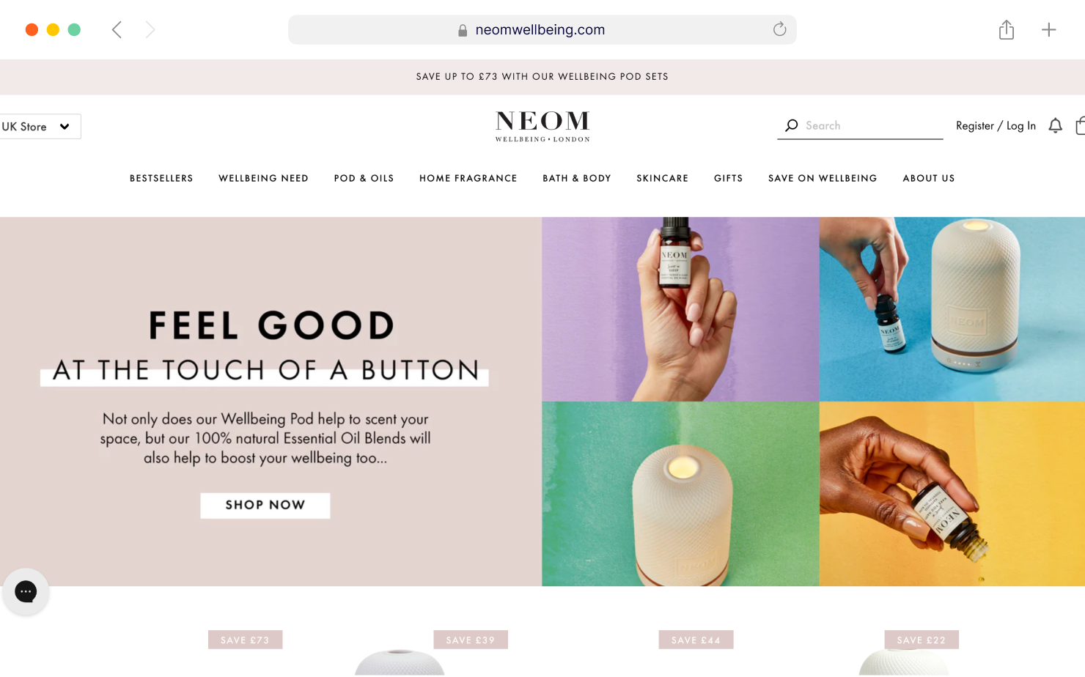Image resolution: width=1085 pixels, height=677 pixels.
Task: Open the Wellbeing Need menu
Action: (263, 178)
